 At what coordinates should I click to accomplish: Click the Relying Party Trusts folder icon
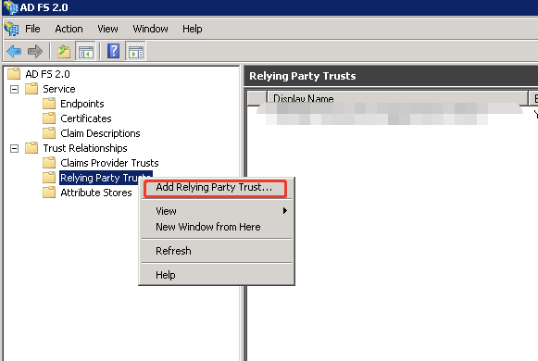[x=49, y=177]
